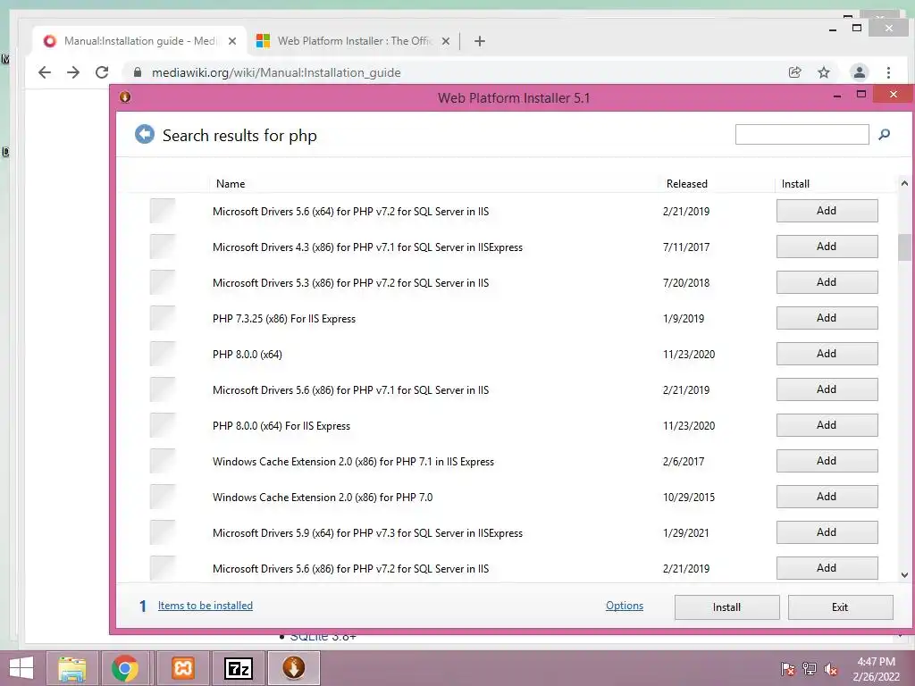Click the network tray icon
915x686 pixels.
click(x=810, y=668)
